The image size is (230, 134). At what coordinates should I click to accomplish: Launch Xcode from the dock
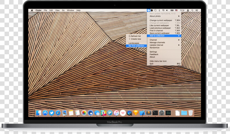pyautogui.click(x=142, y=113)
